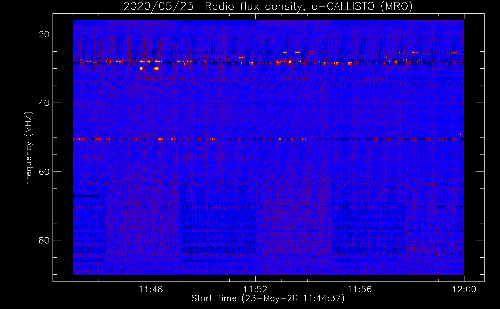This screenshot has width=500, height=309.
Task: Click the 11:56 time tick label
Action: pos(360,290)
